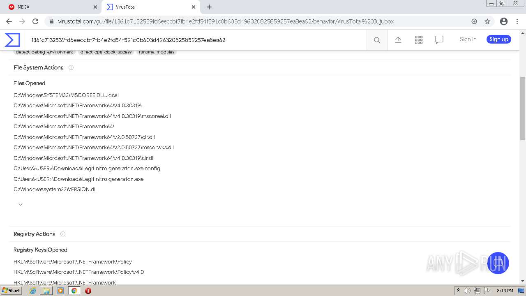This screenshot has height=296, width=526.
Task: Reload the page with refresh icon
Action: click(35, 21)
